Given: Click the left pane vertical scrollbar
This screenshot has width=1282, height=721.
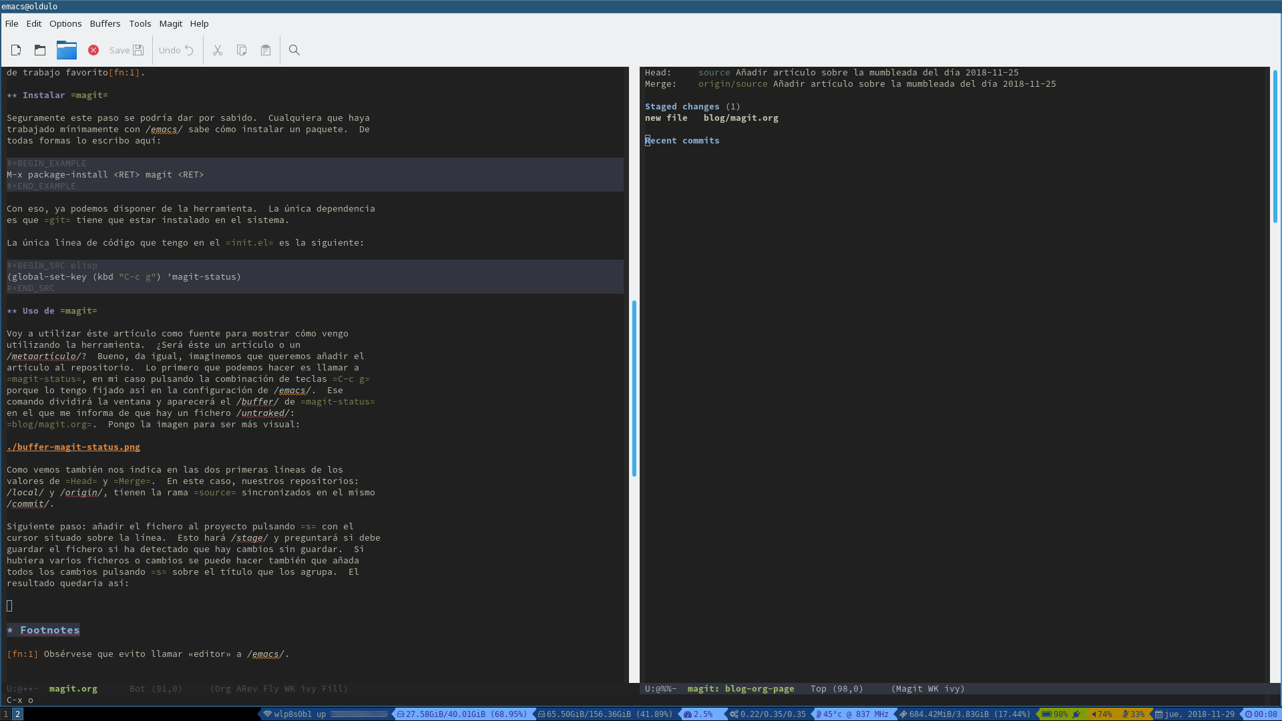Looking at the screenshot, I should coord(634,387).
